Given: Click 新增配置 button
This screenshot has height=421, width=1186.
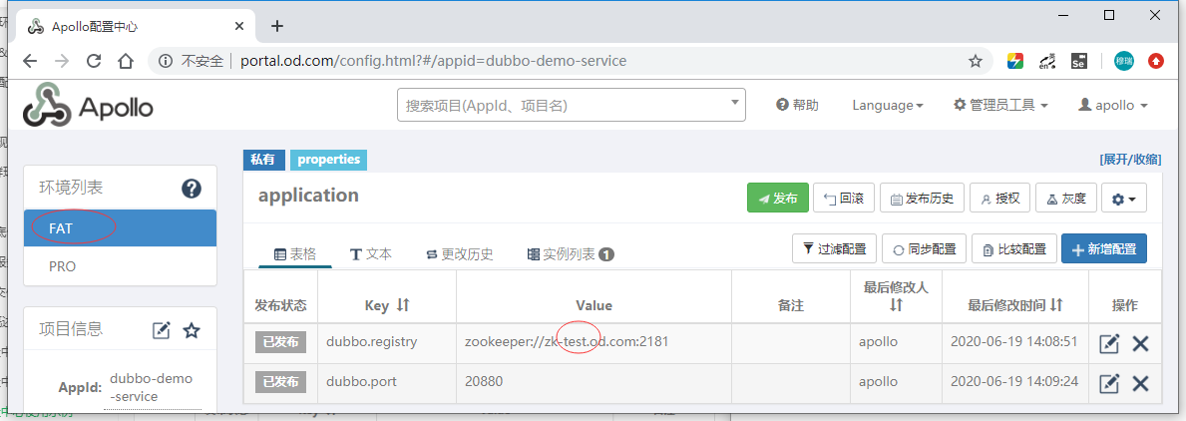Looking at the screenshot, I should pos(1104,248).
